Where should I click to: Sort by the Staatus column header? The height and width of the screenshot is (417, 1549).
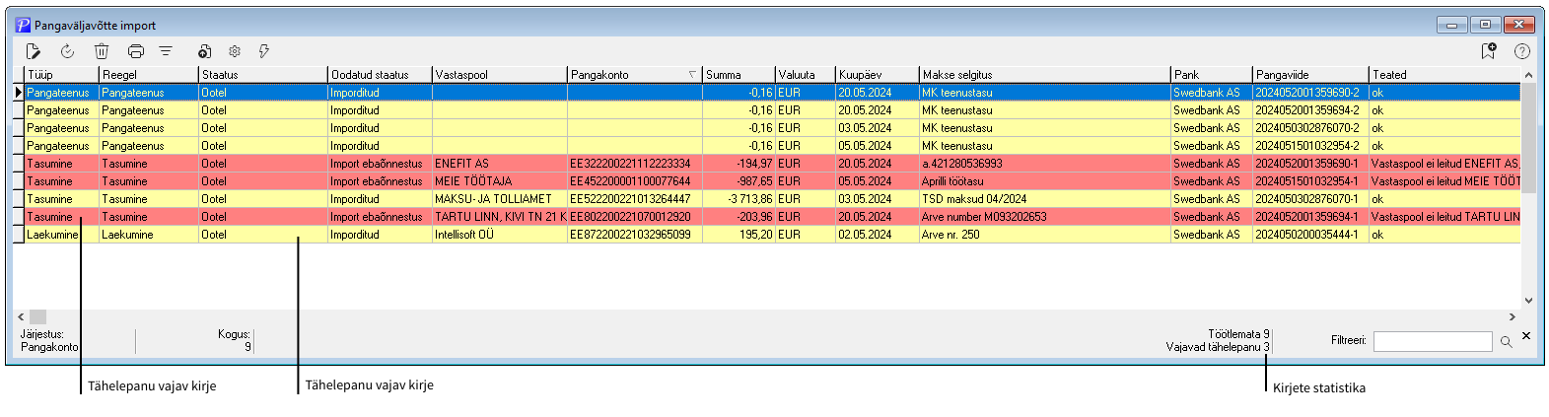pos(262,74)
